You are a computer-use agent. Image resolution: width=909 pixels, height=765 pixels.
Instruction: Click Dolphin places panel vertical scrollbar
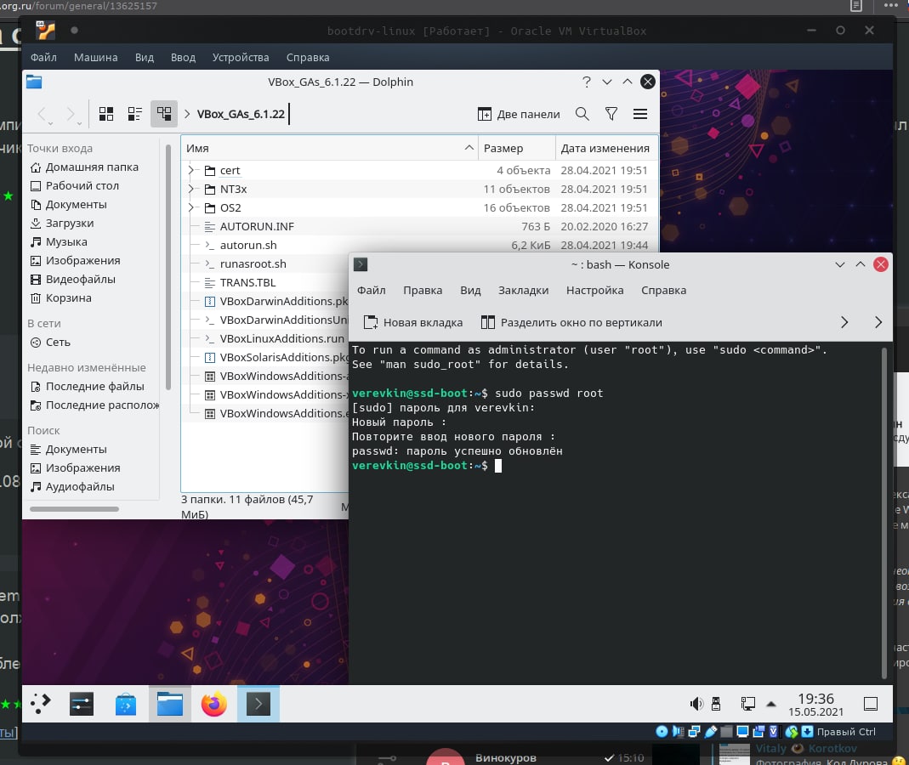168,267
